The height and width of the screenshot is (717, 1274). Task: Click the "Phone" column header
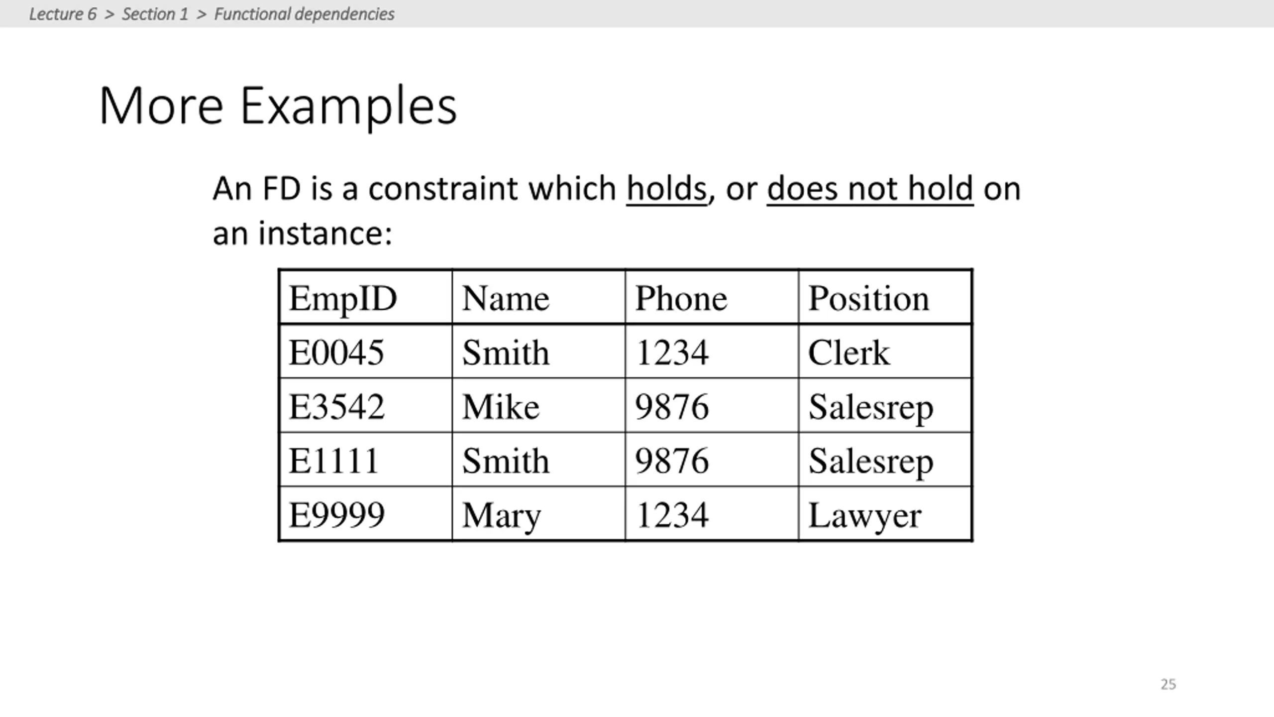click(x=681, y=298)
